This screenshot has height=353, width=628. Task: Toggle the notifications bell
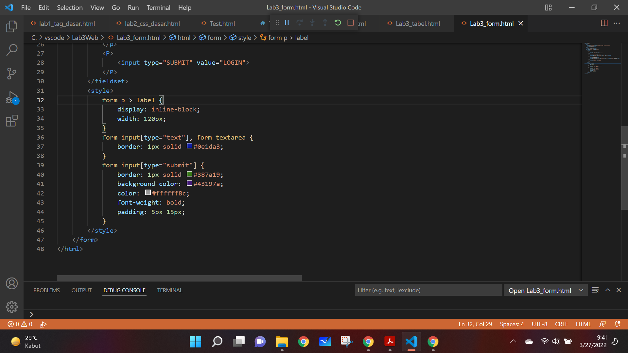(x=618, y=324)
